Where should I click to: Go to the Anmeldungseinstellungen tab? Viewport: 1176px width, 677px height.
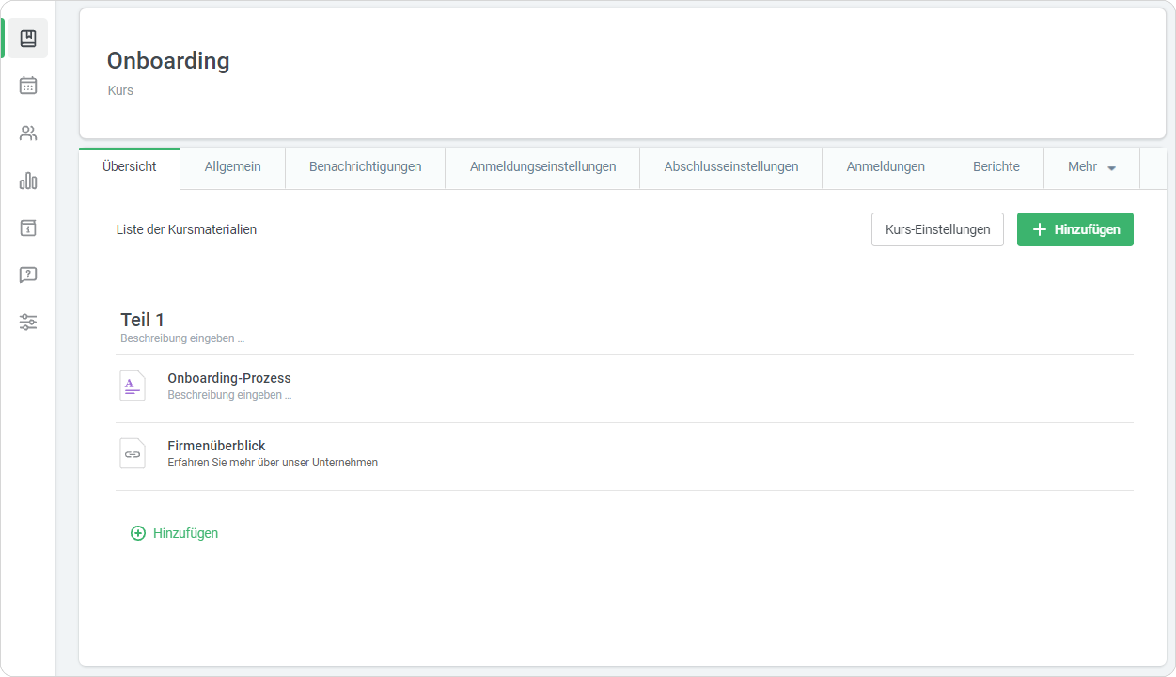click(x=542, y=167)
